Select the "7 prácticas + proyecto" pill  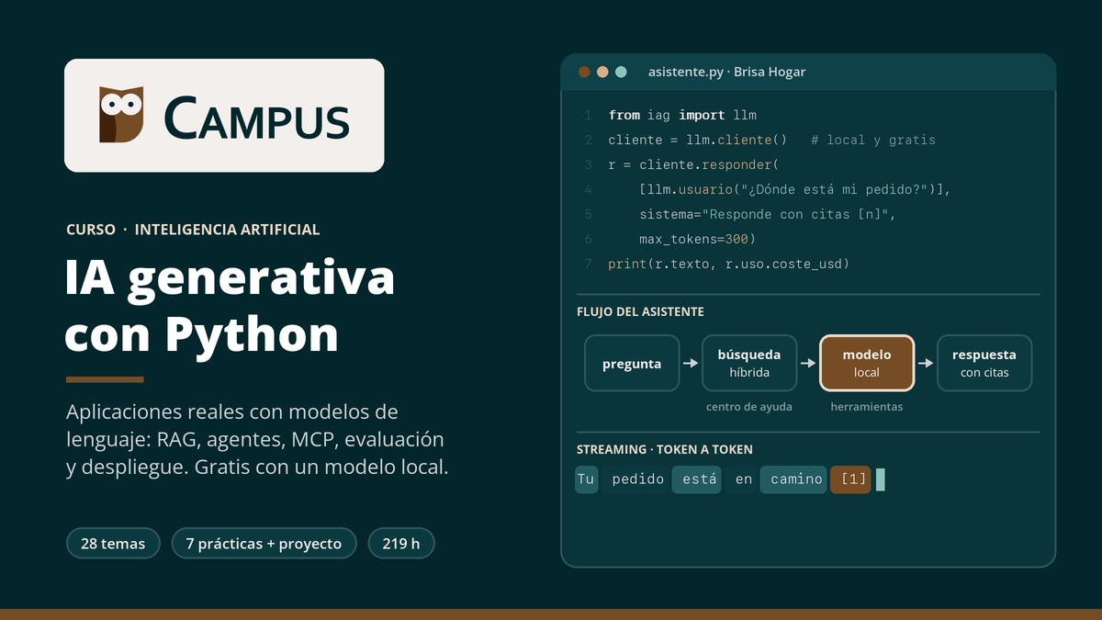(x=264, y=544)
